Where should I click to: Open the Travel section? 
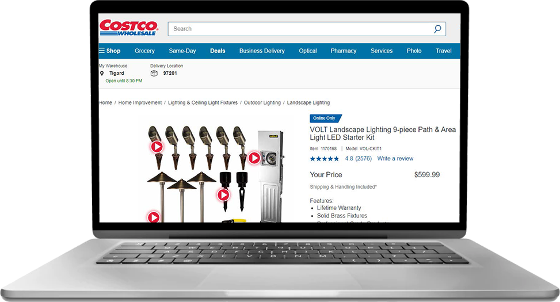click(x=444, y=51)
